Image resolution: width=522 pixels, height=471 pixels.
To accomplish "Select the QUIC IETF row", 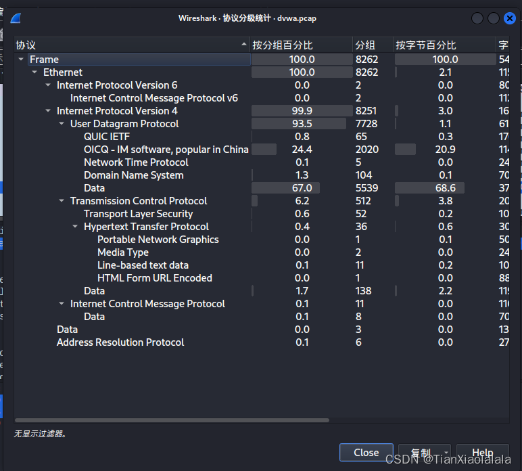I will (x=262, y=137).
